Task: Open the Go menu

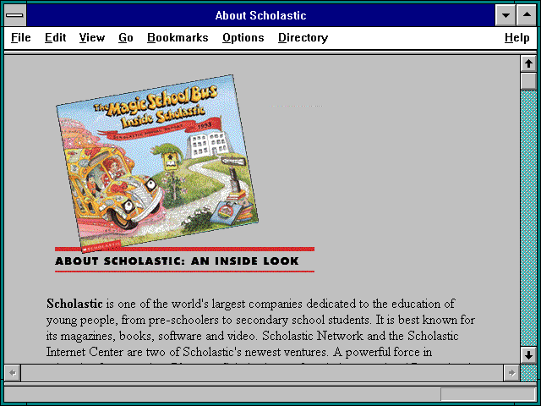Action: [126, 37]
